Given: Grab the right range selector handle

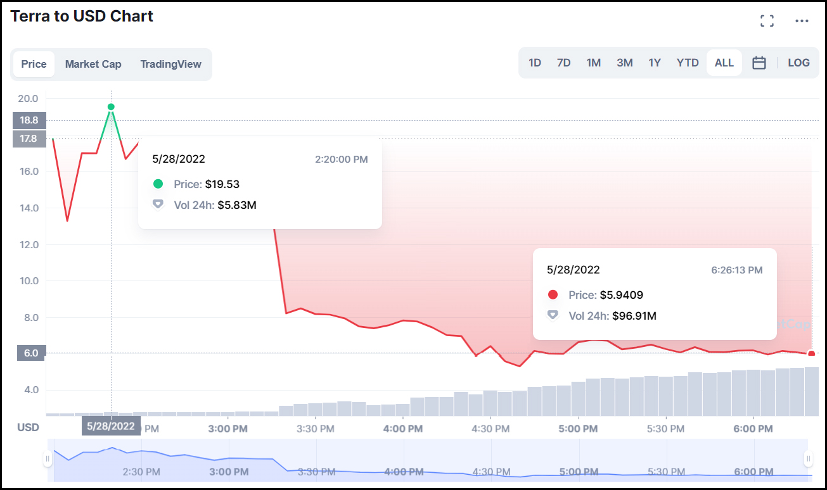Looking at the screenshot, I should tap(808, 458).
